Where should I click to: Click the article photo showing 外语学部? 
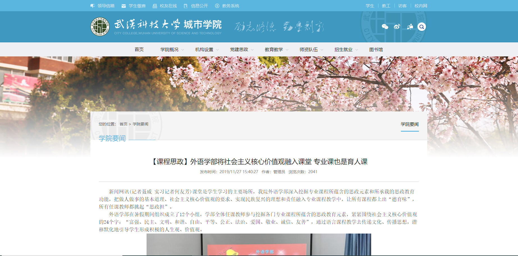click(259, 244)
